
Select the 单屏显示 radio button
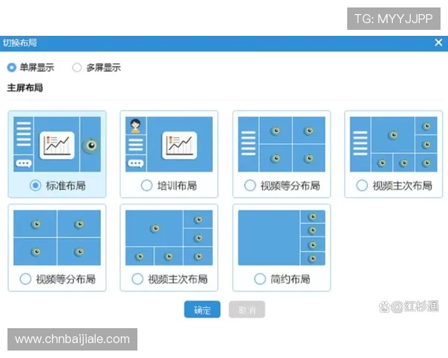(x=12, y=68)
